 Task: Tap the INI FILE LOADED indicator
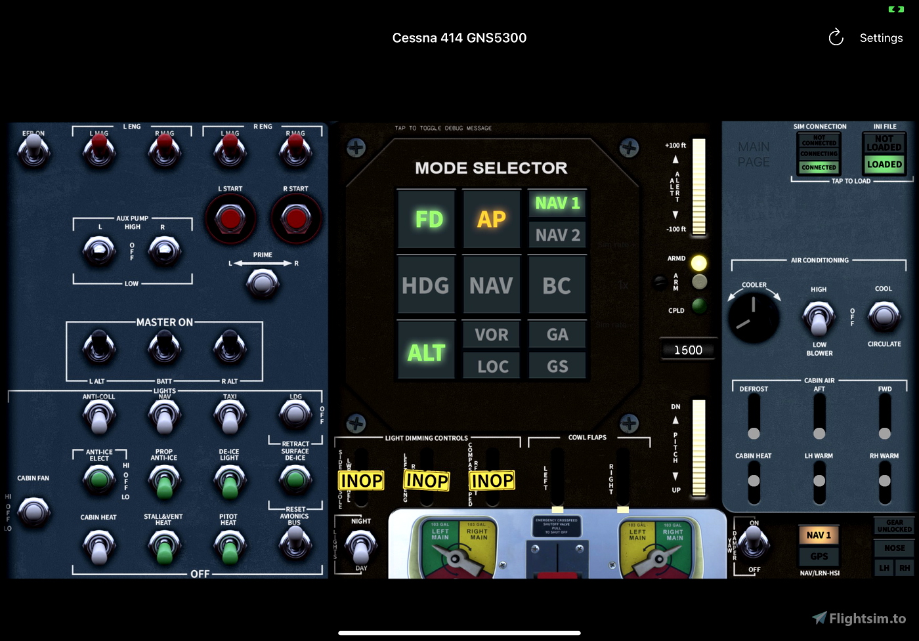(884, 164)
